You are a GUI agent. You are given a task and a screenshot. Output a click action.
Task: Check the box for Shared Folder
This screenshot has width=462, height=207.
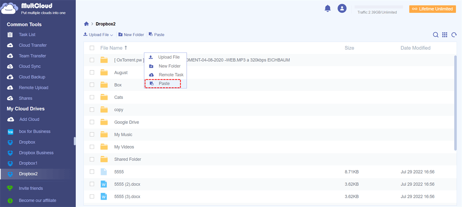92,159
